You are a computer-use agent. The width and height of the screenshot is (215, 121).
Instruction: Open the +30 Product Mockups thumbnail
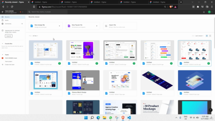[x=157, y=107]
